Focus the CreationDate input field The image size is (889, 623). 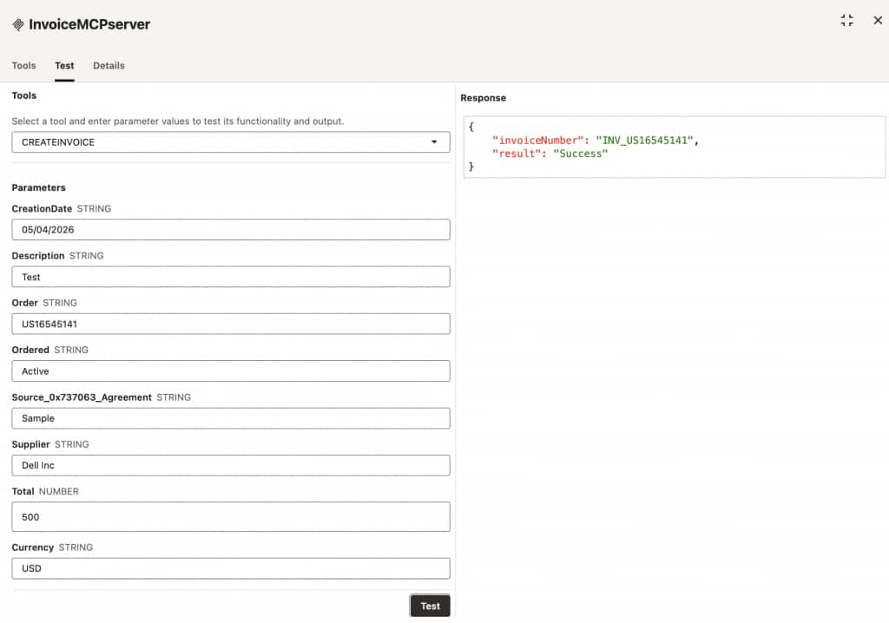(231, 230)
